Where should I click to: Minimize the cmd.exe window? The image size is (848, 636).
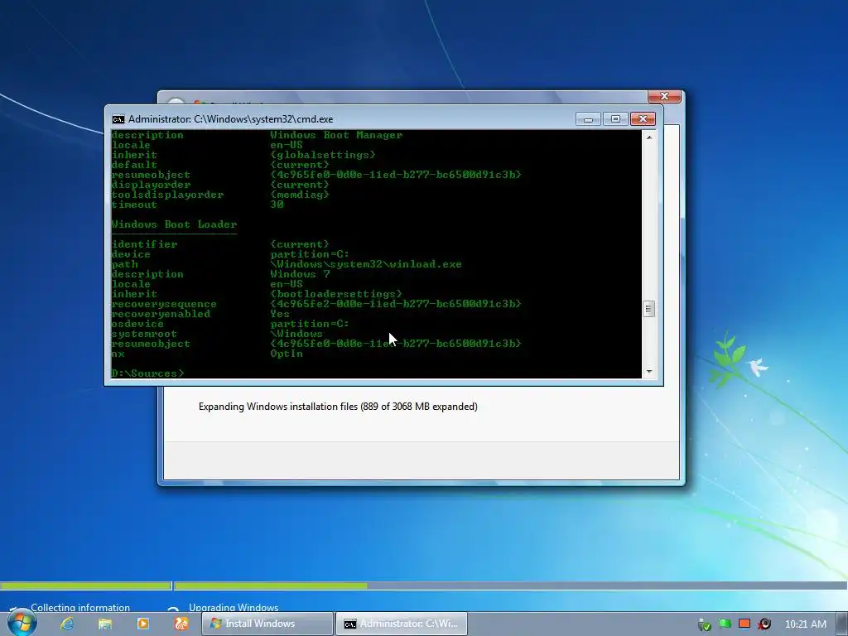[x=588, y=119]
